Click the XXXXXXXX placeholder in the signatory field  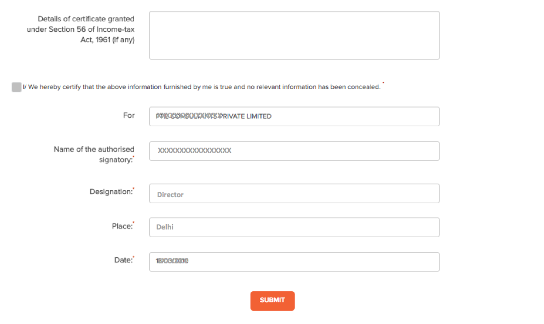click(194, 151)
